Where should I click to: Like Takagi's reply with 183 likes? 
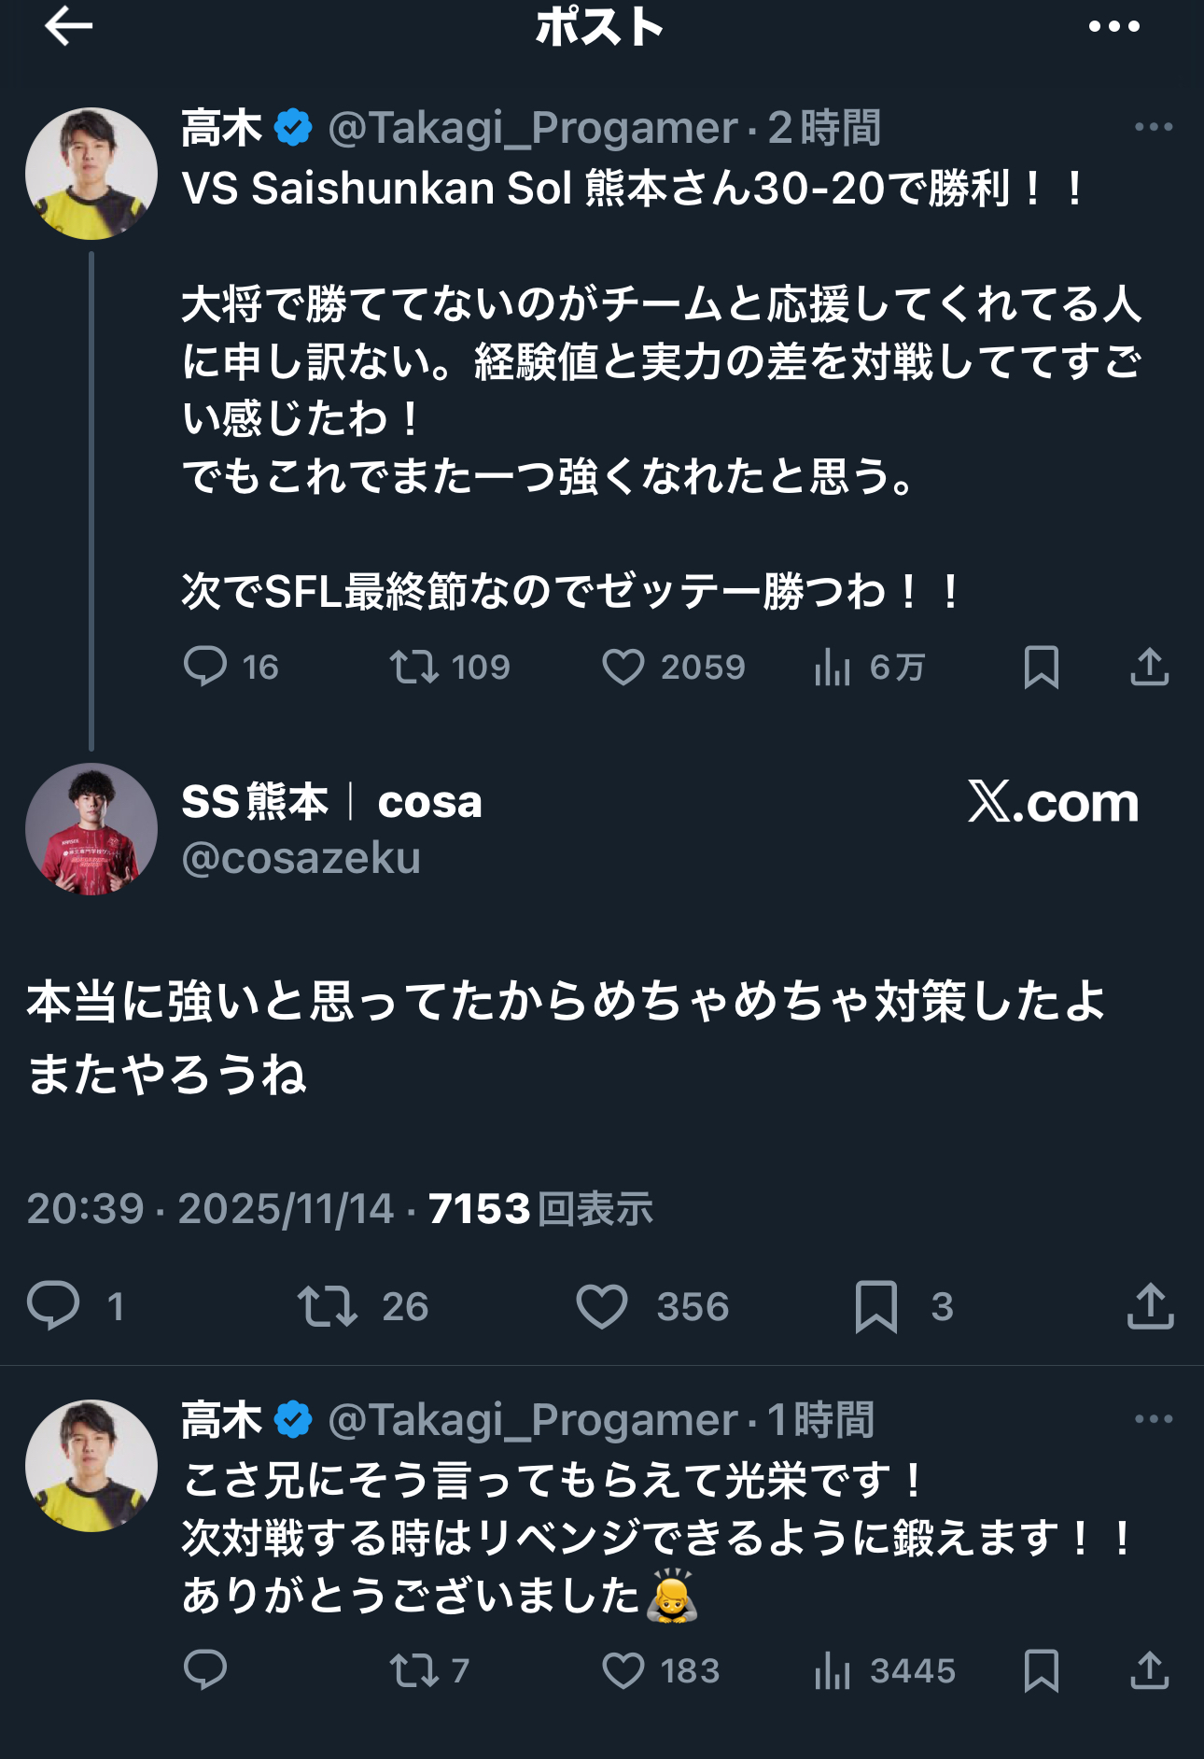[623, 1670]
